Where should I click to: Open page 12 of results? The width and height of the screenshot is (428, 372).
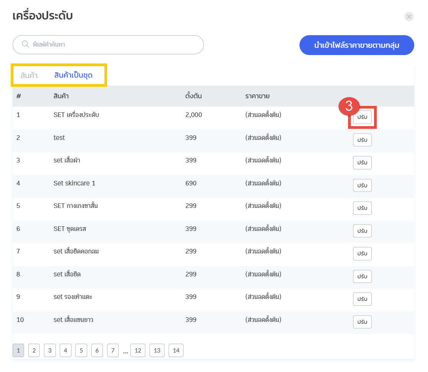point(138,351)
